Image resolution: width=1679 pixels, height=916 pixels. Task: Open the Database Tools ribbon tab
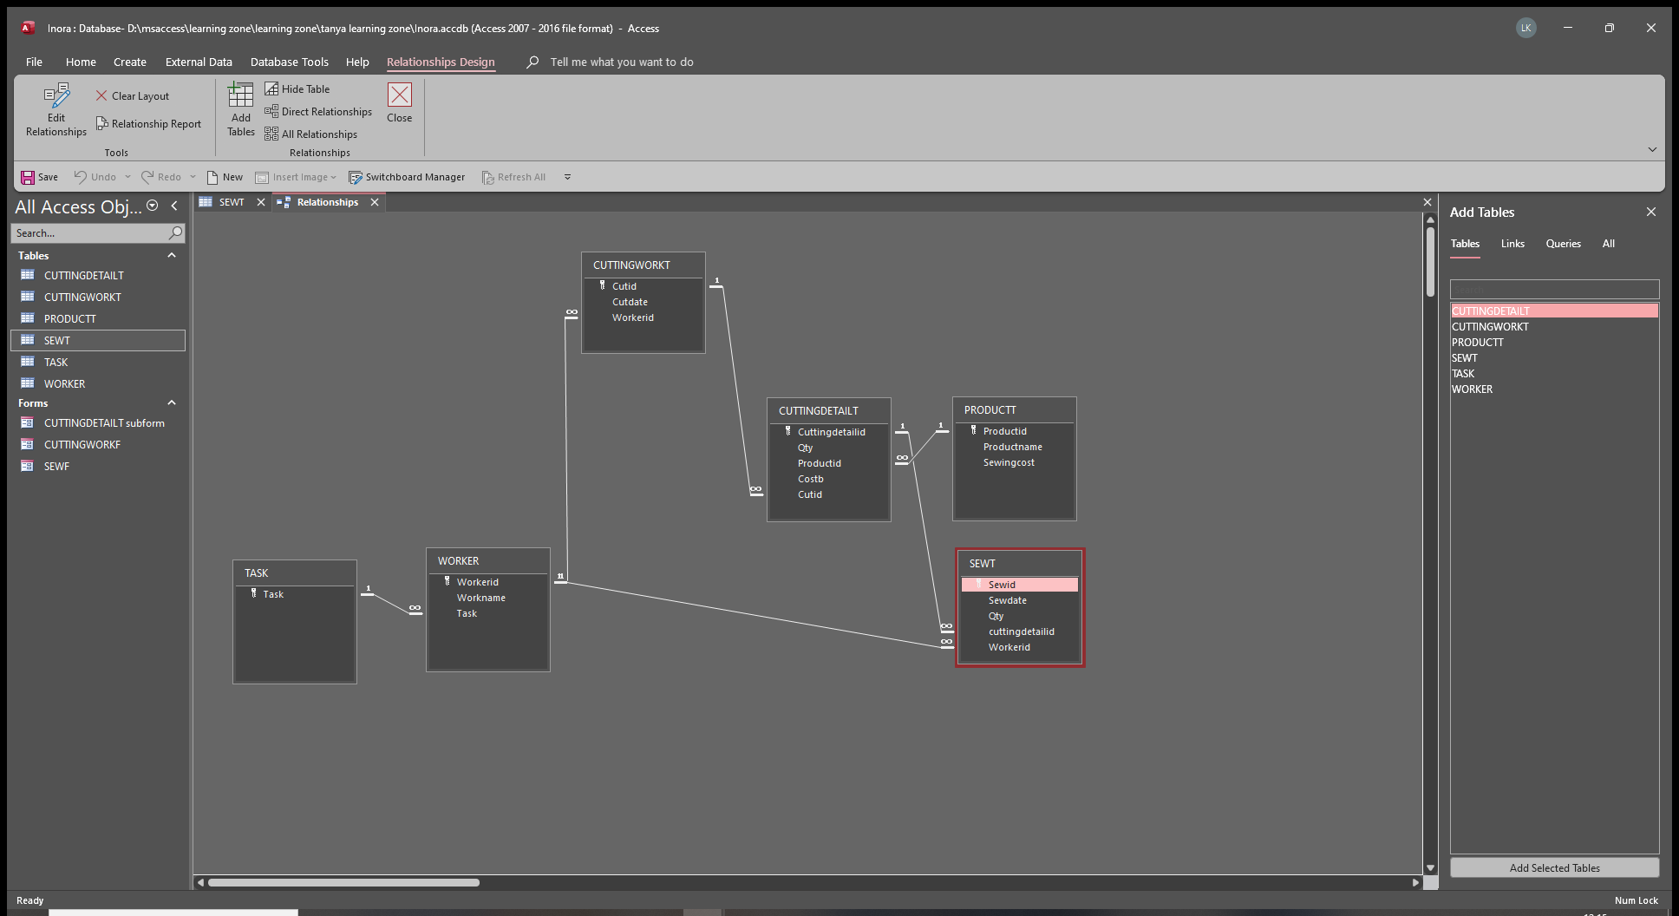point(289,62)
